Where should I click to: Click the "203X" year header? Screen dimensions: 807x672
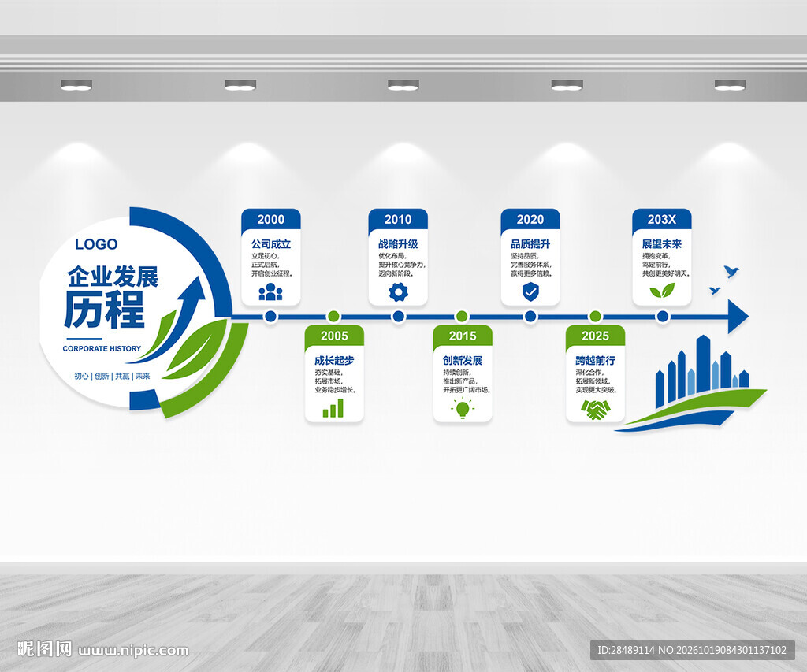tap(662, 219)
